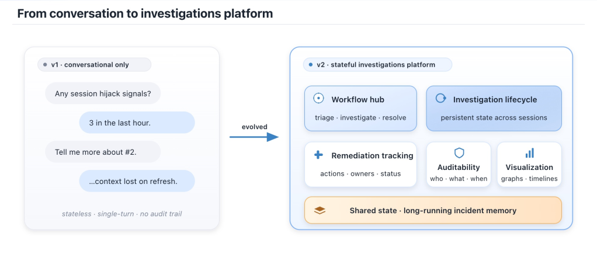This screenshot has width=597, height=254.
Task: Open the Remediation tracking card
Action: pyautogui.click(x=360, y=165)
